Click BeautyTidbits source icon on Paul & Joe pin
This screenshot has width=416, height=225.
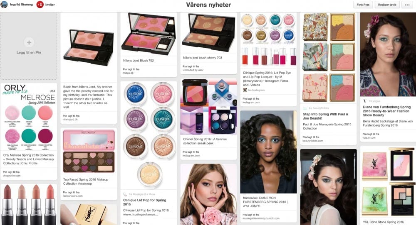point(305,108)
